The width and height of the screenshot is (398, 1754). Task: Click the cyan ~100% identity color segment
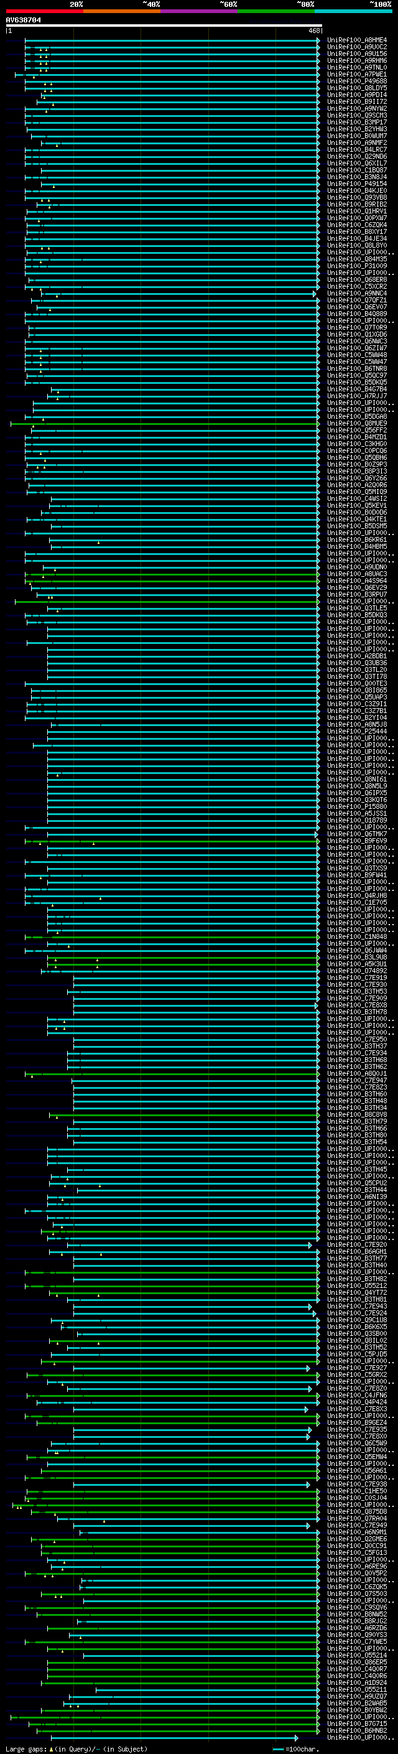coord(354,11)
